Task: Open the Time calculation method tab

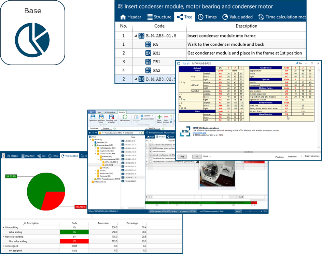Action: [282, 17]
